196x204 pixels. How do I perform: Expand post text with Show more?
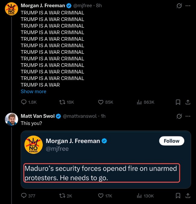pos(33,91)
